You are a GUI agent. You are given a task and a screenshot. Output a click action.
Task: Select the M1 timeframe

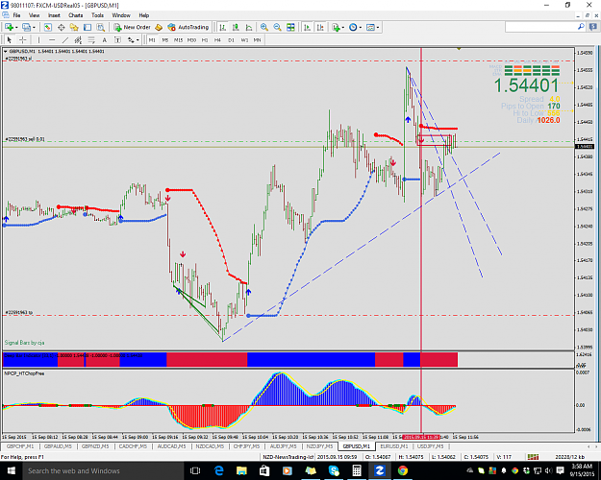pyautogui.click(x=152, y=39)
